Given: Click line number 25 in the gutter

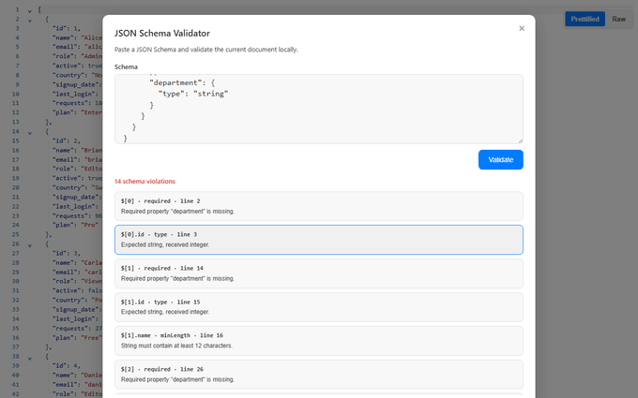Looking at the screenshot, I should (x=15, y=234).
